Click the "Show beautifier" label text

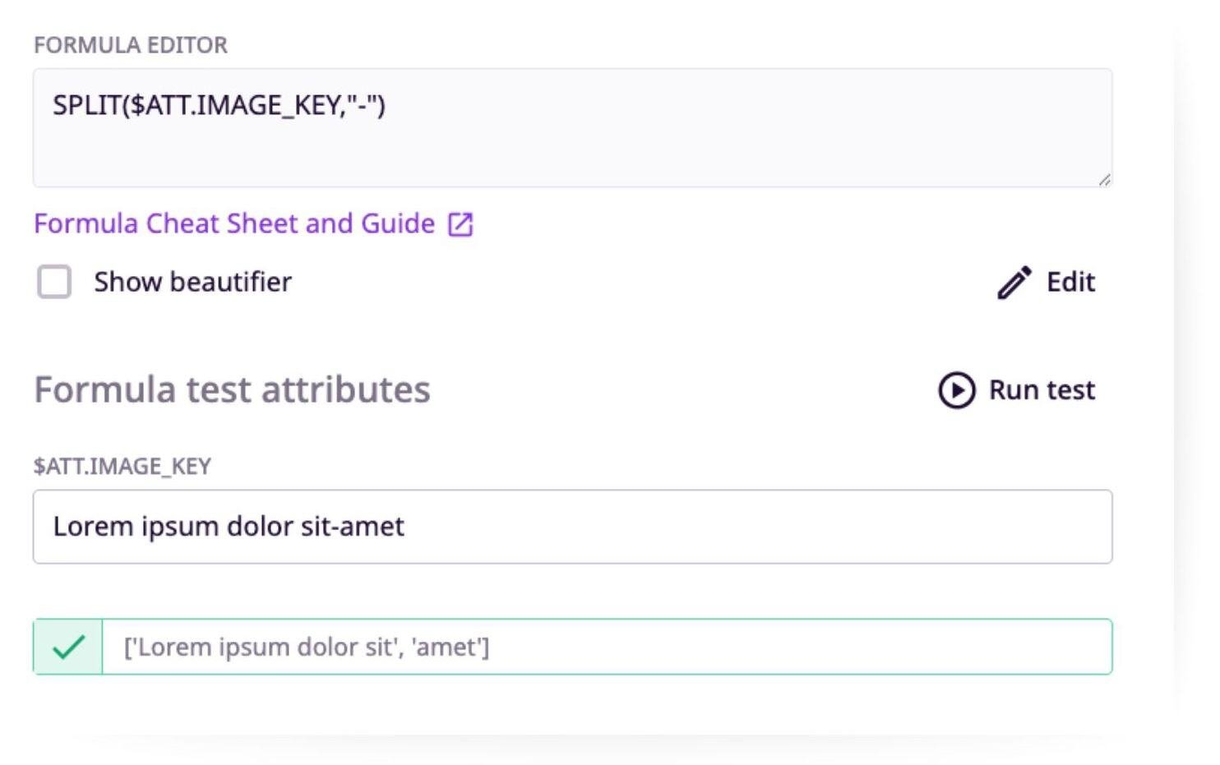192,282
